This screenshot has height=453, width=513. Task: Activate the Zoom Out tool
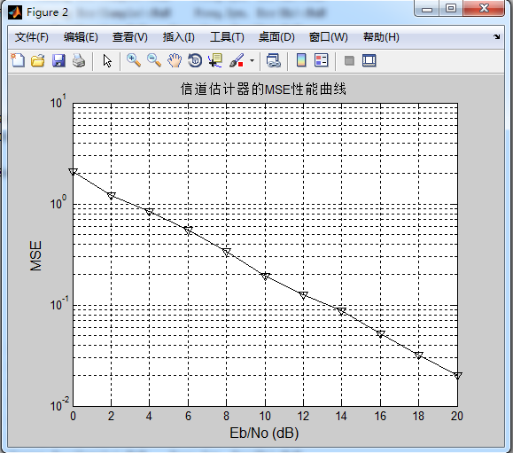click(154, 60)
